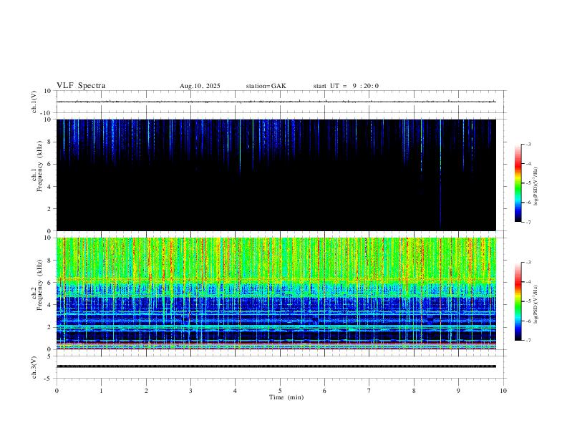The width and height of the screenshot is (567, 438).
Task: Click the VLF Spectra title text
Action: pyautogui.click(x=81, y=86)
